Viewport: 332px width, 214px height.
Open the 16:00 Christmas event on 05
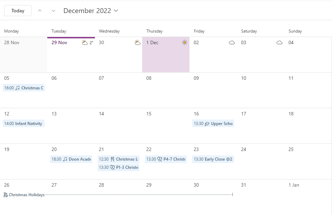24,88
